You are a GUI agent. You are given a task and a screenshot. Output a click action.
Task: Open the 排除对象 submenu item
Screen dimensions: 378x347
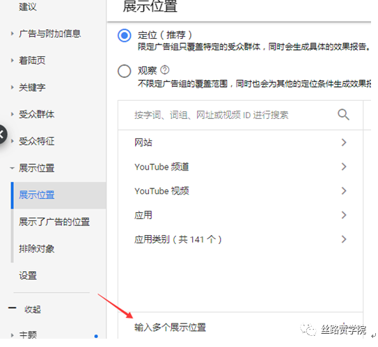[x=37, y=248]
